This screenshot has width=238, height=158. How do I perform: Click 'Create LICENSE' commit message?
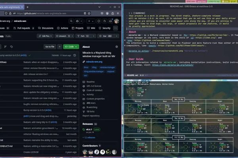(x=31, y=152)
